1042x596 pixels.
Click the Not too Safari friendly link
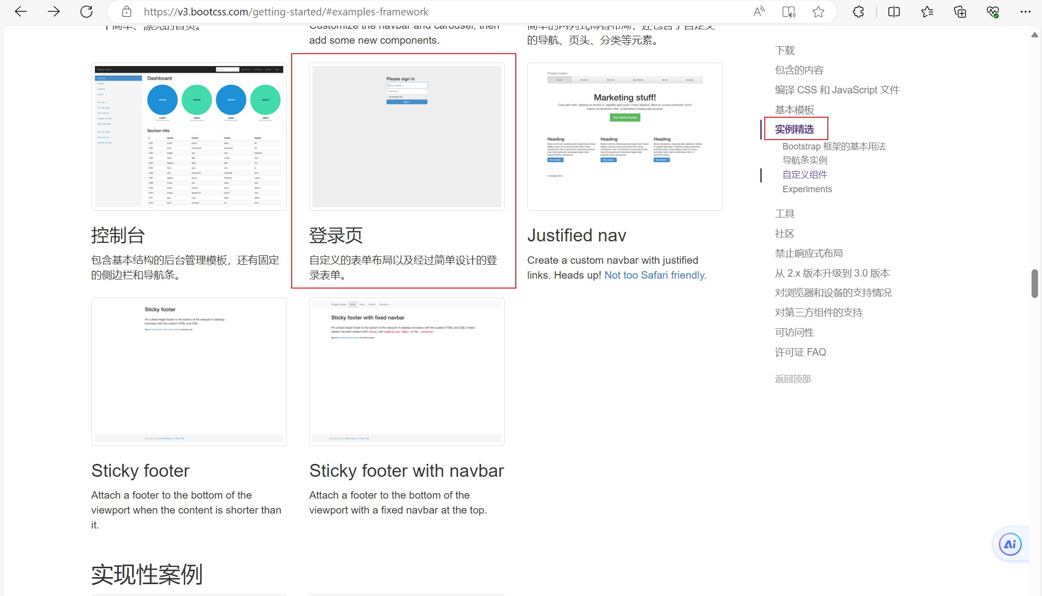655,275
